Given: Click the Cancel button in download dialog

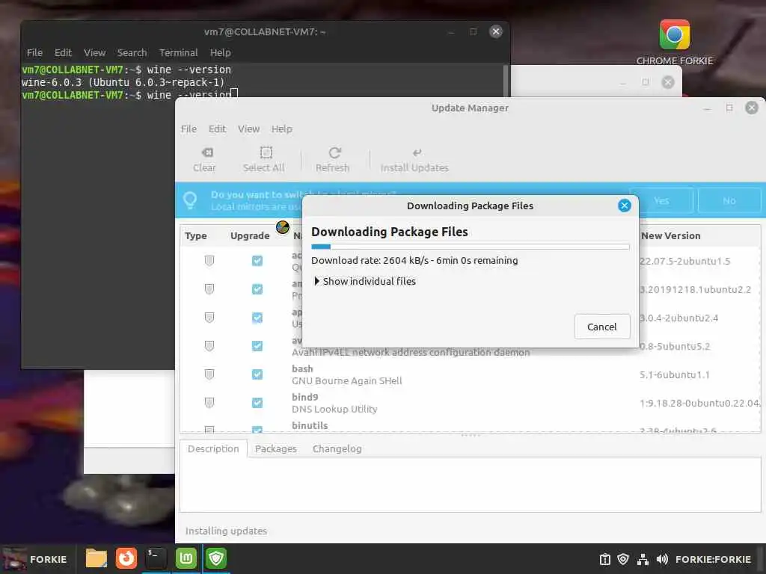Looking at the screenshot, I should [602, 327].
